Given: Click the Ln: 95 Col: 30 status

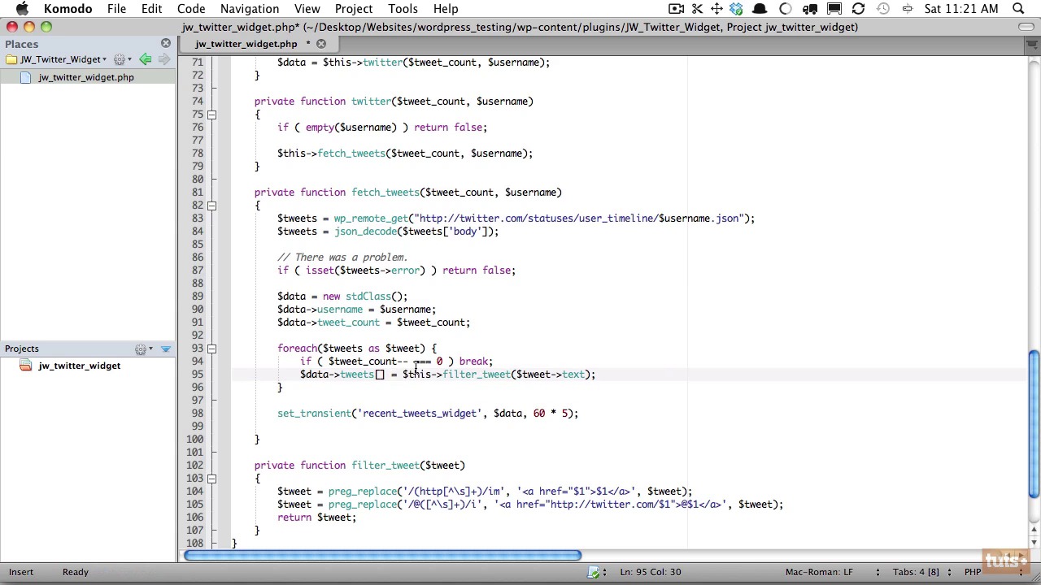Looking at the screenshot, I should point(650,572).
